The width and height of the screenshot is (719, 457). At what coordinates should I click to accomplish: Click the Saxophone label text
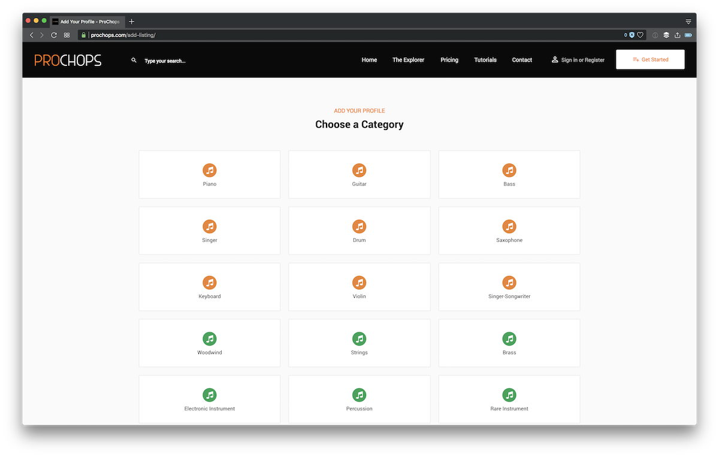509,240
